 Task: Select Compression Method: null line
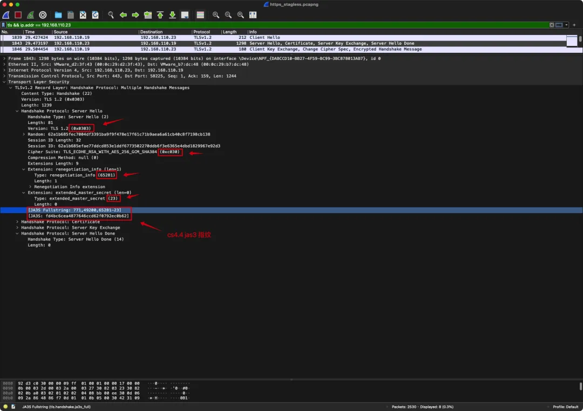pos(291,158)
